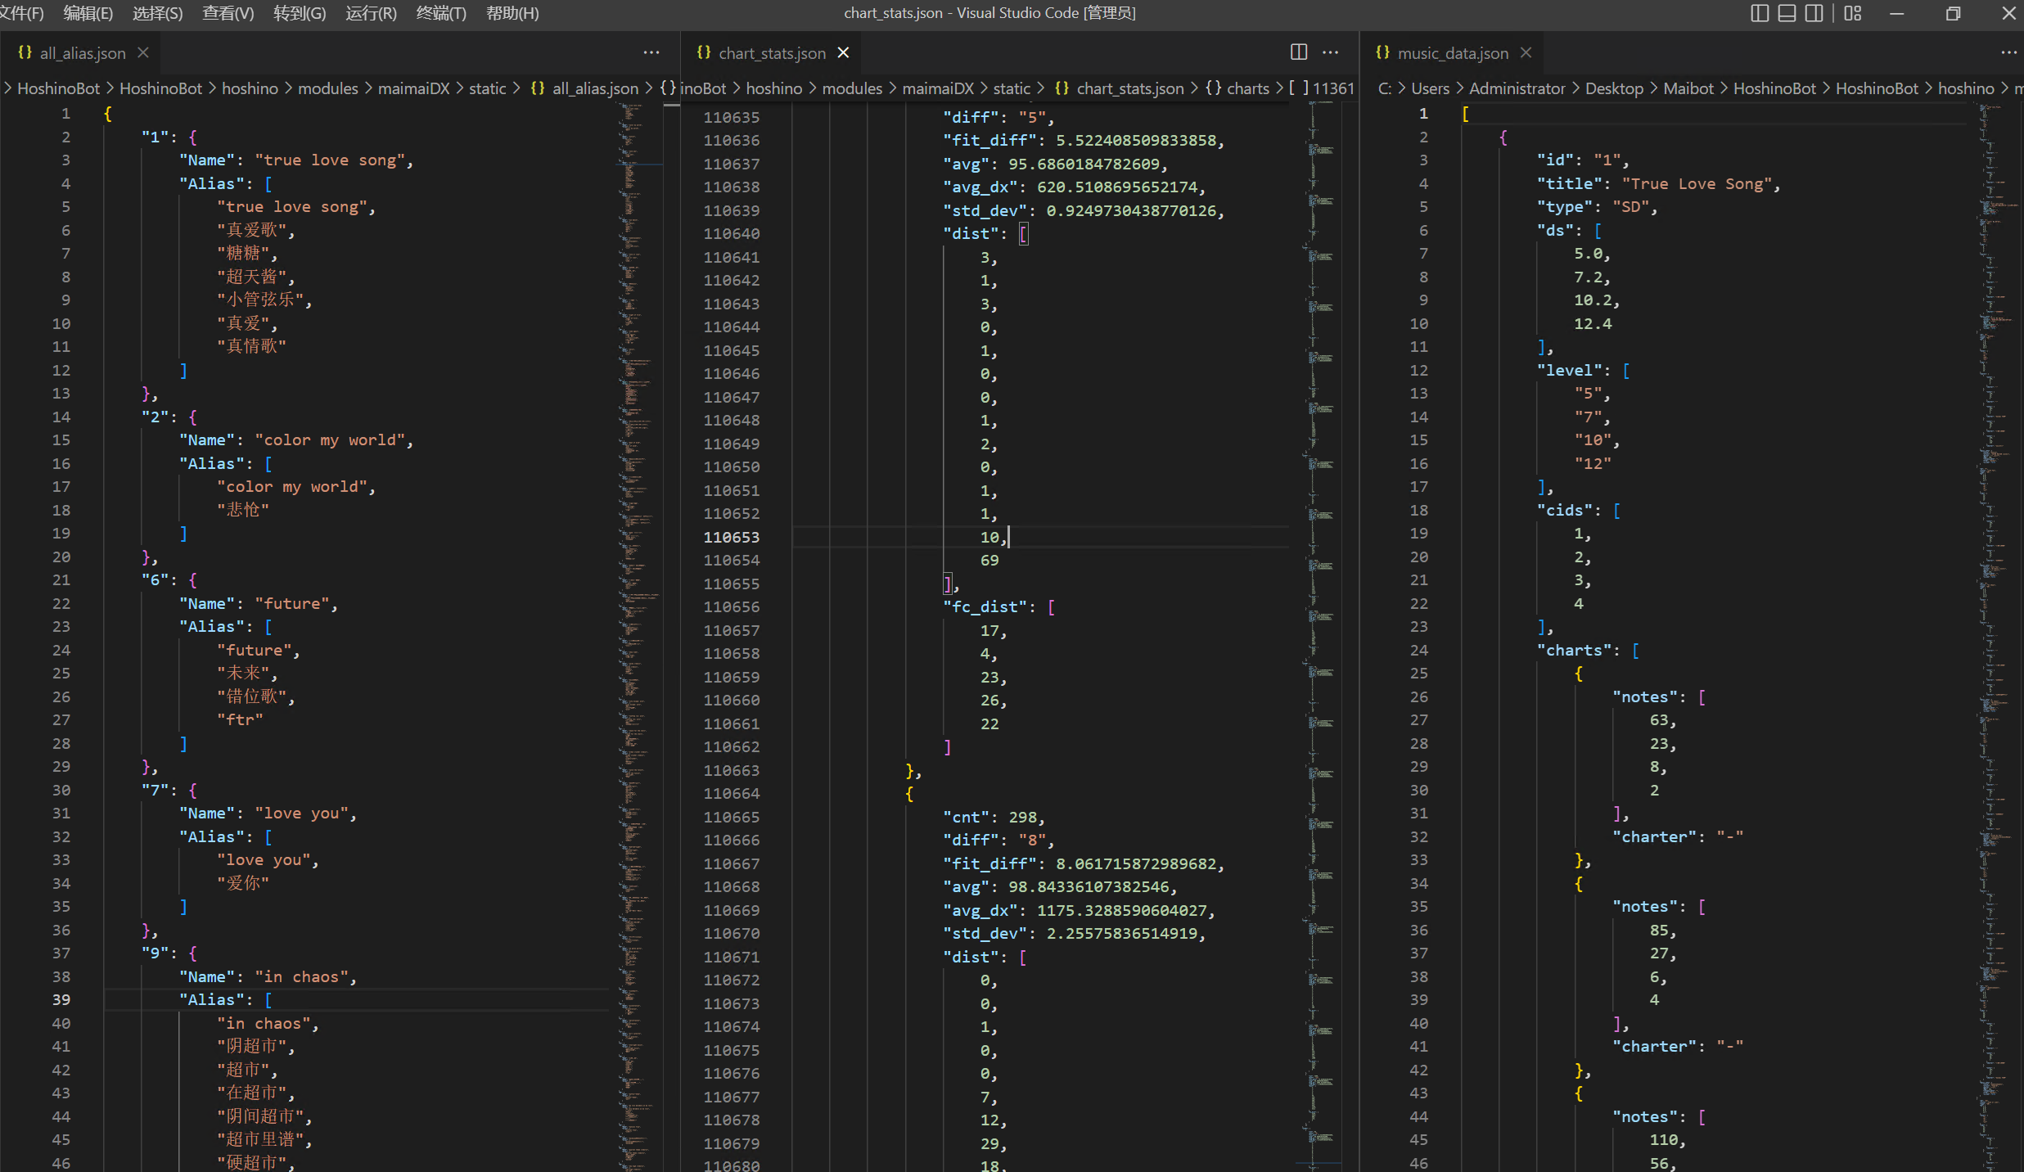
Task: Click the "color my world" Name value
Action: coord(330,440)
